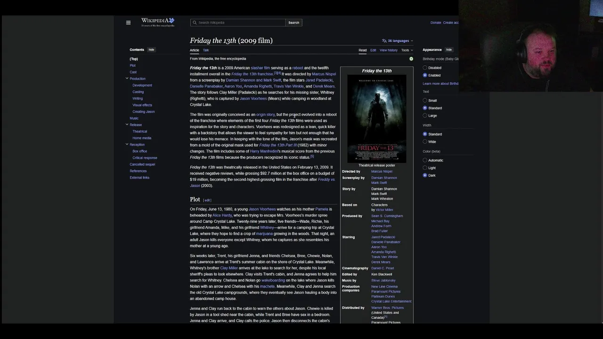Open the wakeboarding link in Plot
This screenshot has width=603, height=339.
pyautogui.click(x=273, y=280)
